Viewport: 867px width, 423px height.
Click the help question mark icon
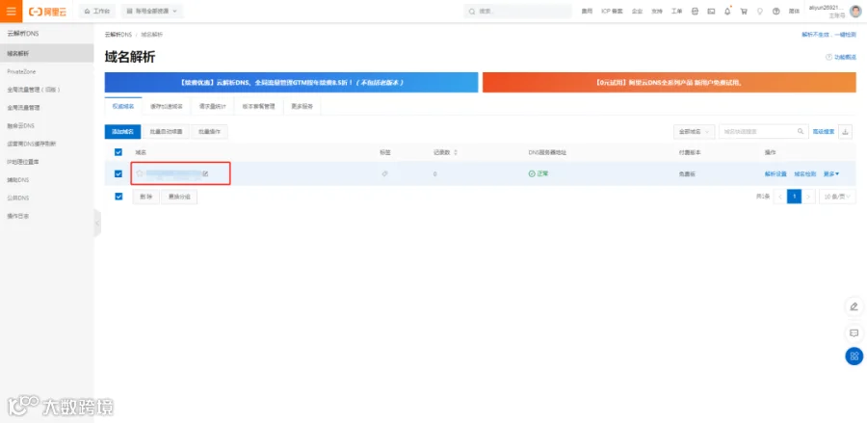tap(775, 11)
